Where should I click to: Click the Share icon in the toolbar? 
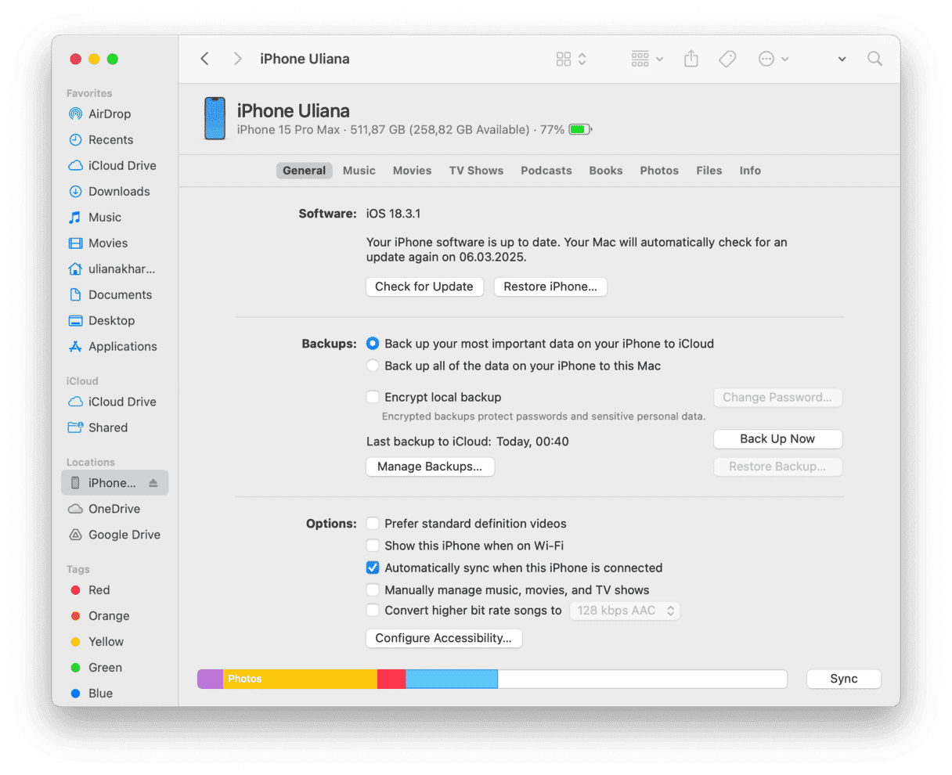click(691, 58)
